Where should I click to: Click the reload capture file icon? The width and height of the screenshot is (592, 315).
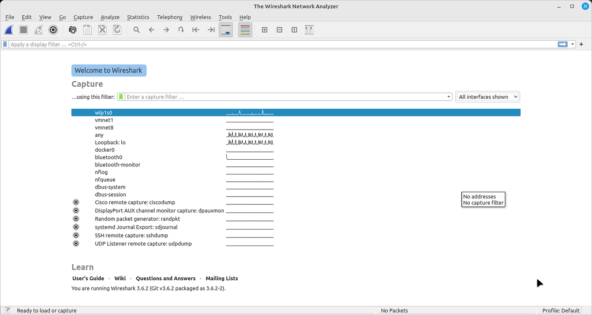pyautogui.click(x=117, y=30)
